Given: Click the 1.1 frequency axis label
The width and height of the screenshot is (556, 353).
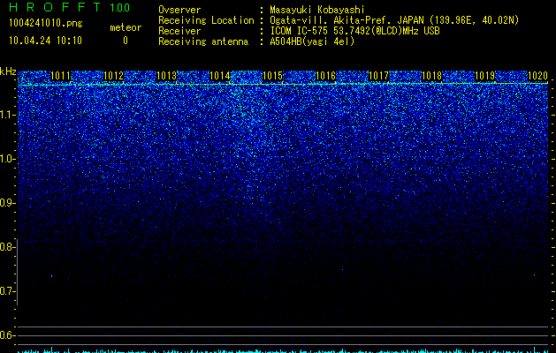Looking at the screenshot, I should tap(8, 115).
